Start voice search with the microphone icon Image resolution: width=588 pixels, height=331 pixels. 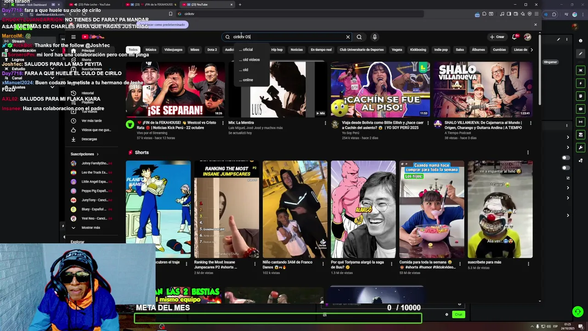[x=374, y=37]
